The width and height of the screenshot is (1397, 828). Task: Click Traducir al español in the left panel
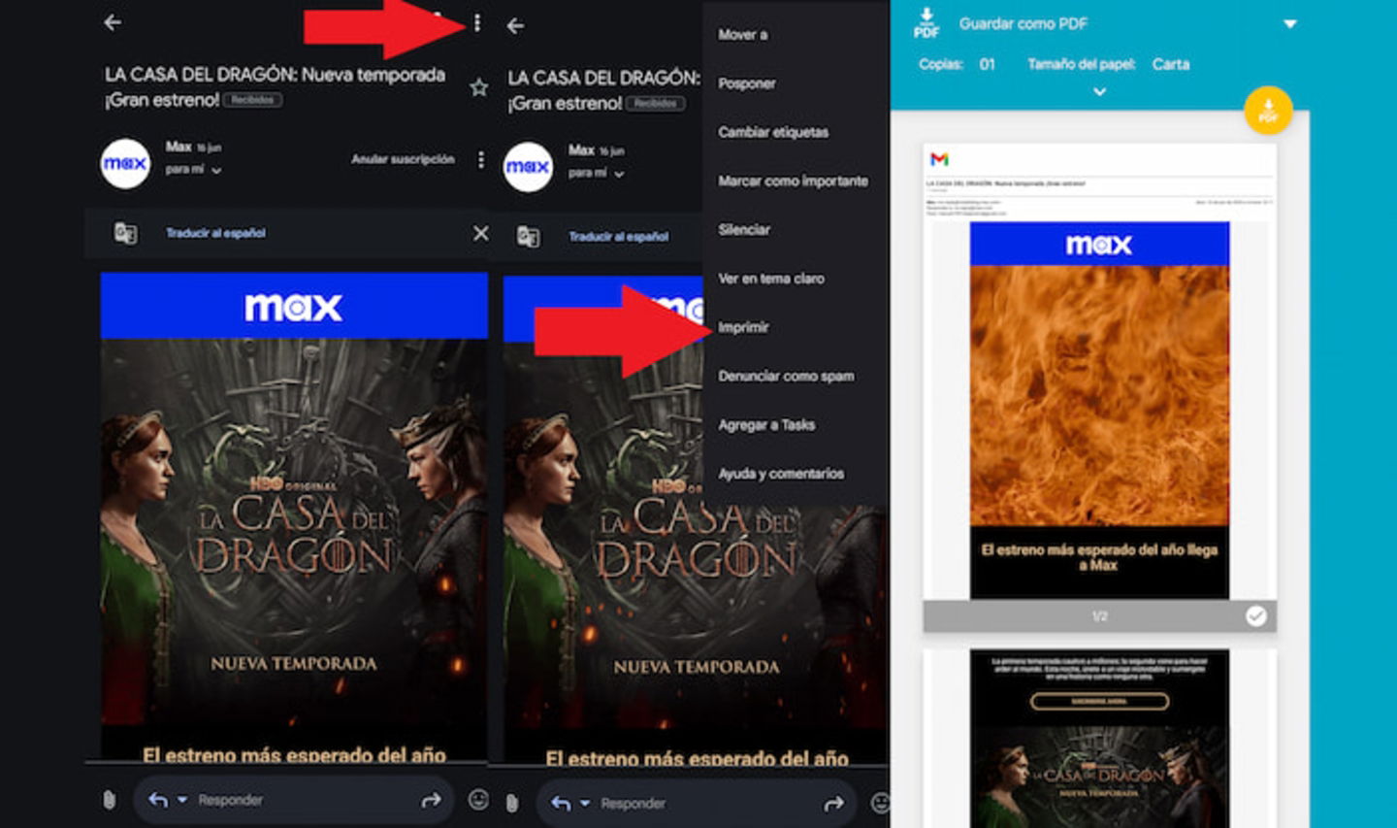coord(215,233)
